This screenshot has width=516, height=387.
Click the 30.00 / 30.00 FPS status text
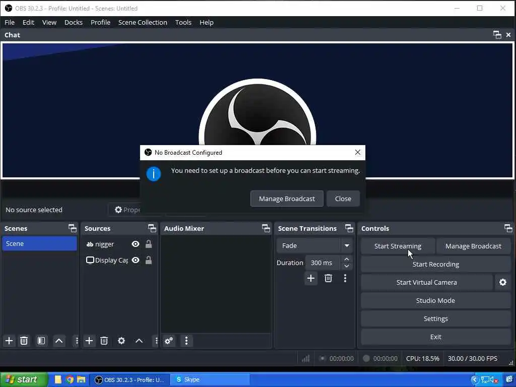click(472, 358)
